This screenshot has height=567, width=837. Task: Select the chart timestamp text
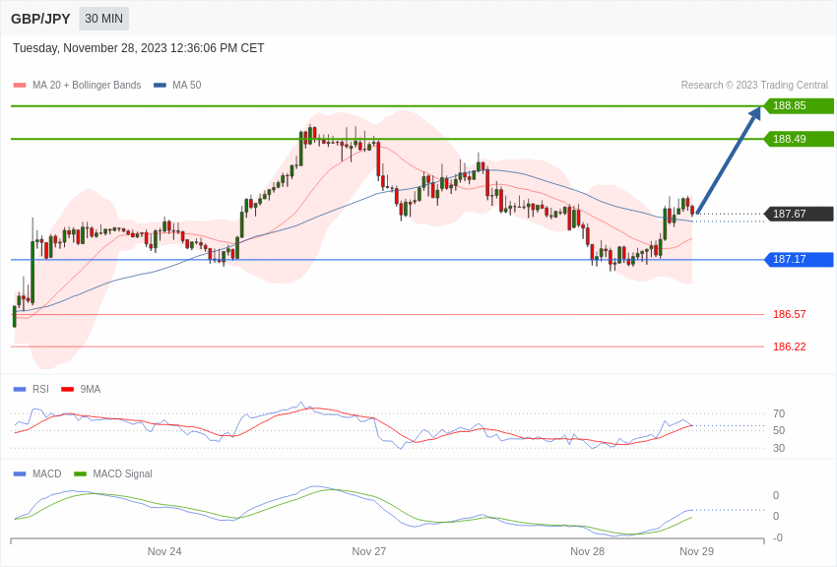[138, 48]
